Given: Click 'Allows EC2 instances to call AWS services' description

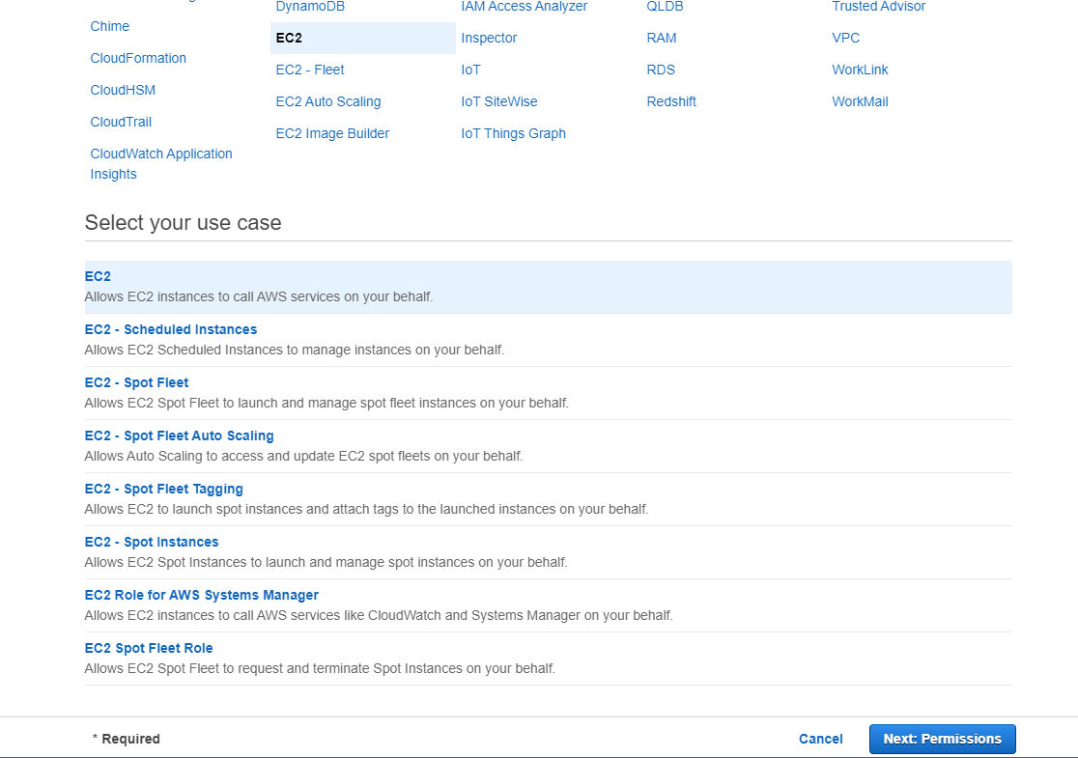Looking at the screenshot, I should click(x=259, y=296).
